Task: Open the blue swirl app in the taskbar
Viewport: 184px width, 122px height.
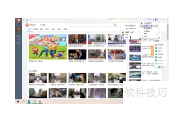Action: 34,102
